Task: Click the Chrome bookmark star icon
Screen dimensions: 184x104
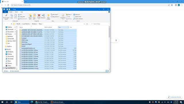Action: [172, 5]
